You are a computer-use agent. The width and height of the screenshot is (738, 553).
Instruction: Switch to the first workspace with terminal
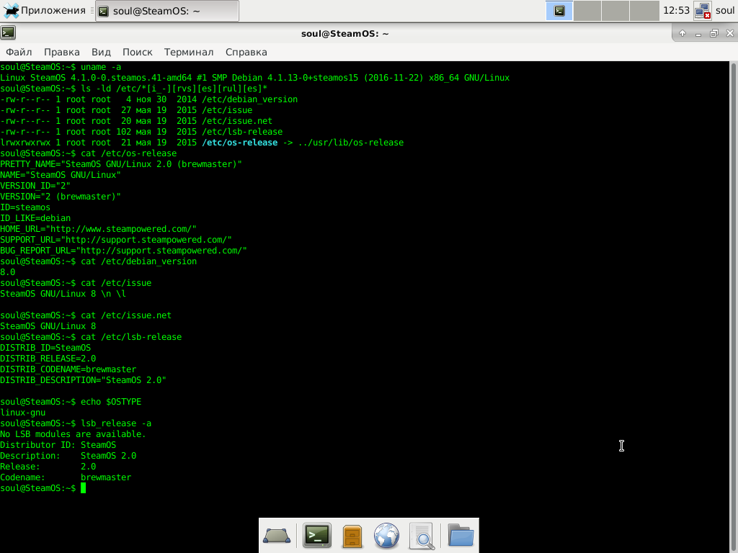tap(559, 11)
